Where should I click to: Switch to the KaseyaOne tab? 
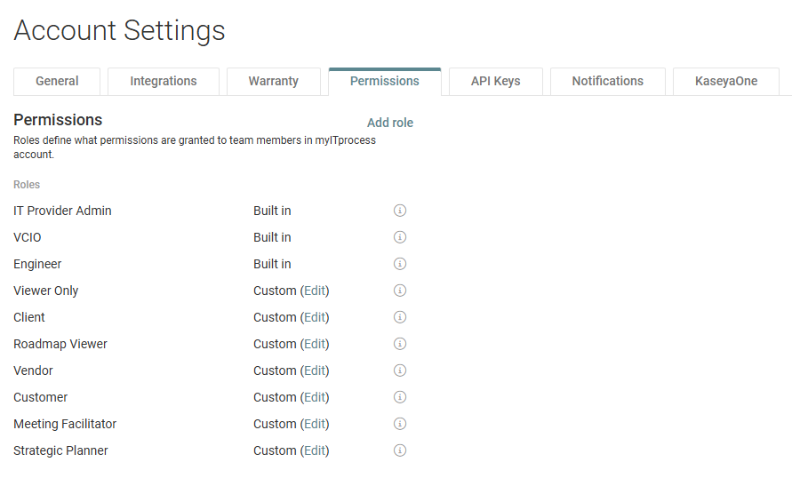(x=725, y=81)
